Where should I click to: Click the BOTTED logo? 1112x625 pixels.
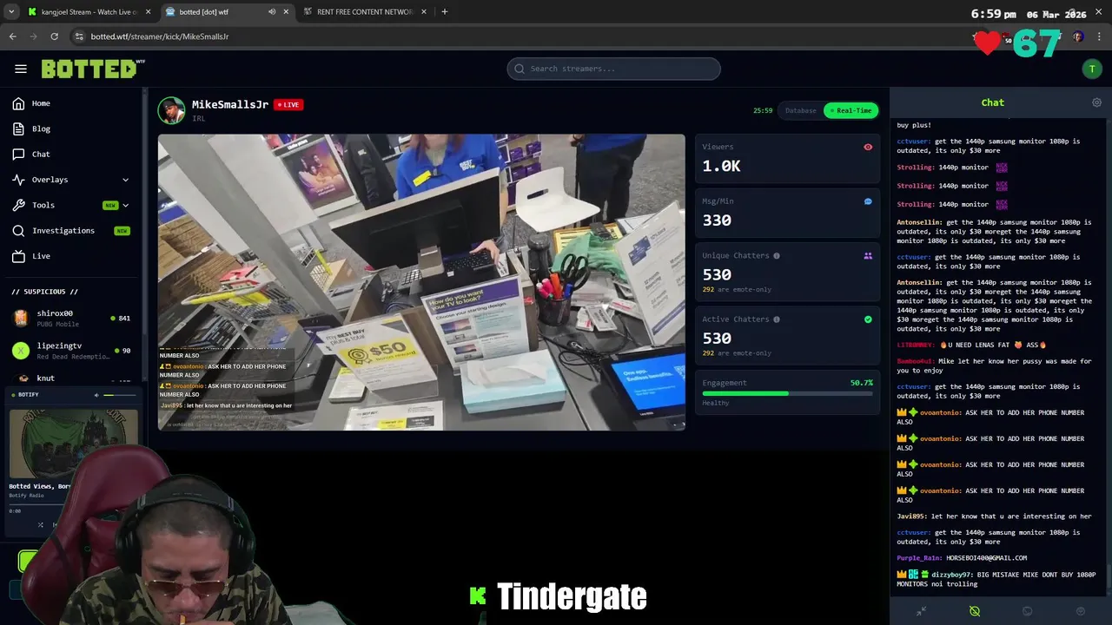pos(93,69)
